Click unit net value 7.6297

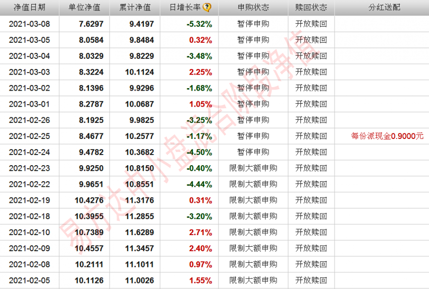[91, 24]
